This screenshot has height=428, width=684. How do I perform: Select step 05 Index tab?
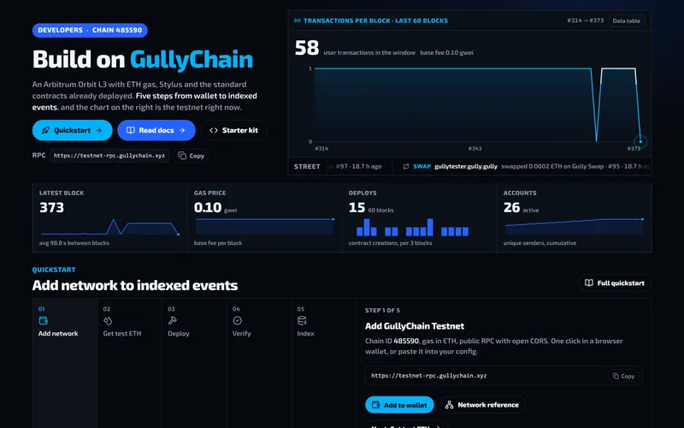(324, 363)
